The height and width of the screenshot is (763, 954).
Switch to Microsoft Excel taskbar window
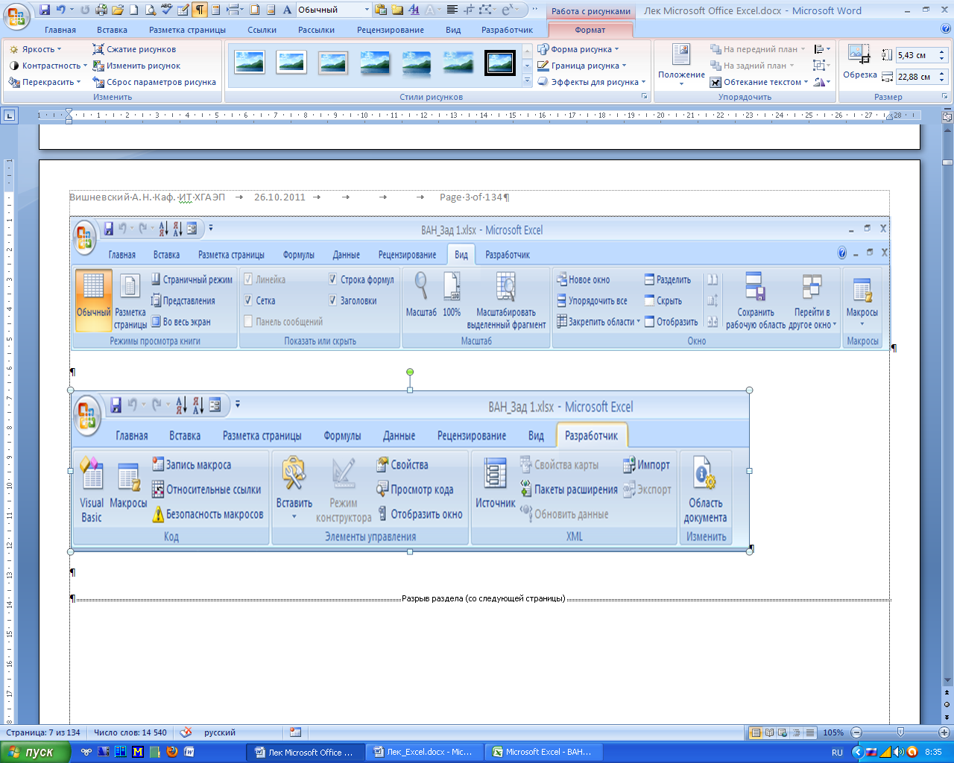pyautogui.click(x=544, y=752)
